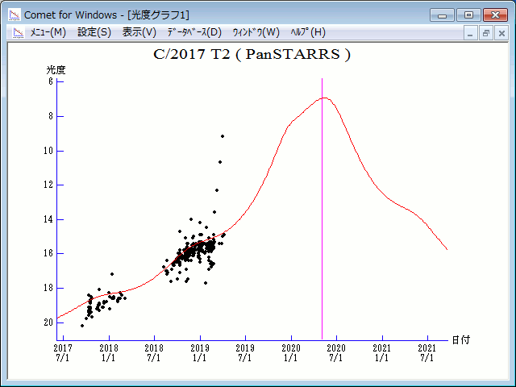
Task: Minimize the inner 光度グラフ1 child window
Action: click(x=472, y=33)
